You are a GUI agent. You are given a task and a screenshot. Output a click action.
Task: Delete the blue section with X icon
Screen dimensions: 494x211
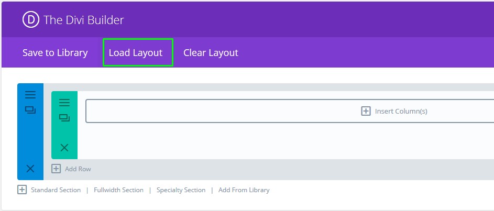click(x=30, y=168)
